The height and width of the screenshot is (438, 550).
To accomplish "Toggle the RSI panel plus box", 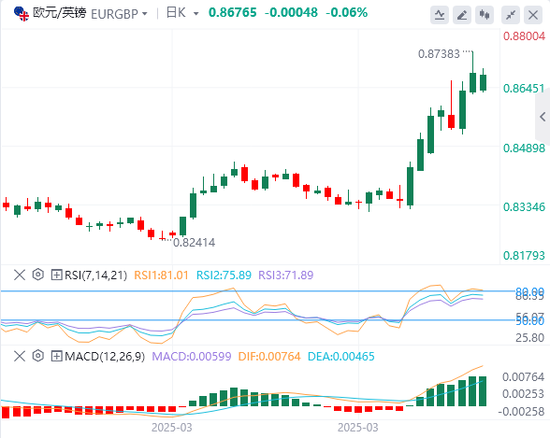I will point(56,275).
